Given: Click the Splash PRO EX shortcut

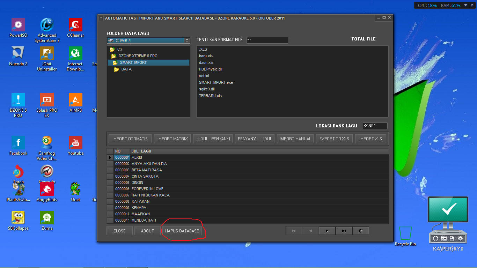Looking at the screenshot, I should [x=47, y=105].
